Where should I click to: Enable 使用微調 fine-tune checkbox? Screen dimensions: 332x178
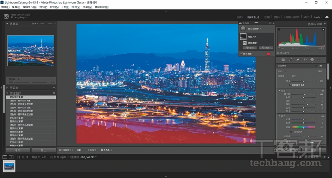coord(291,131)
